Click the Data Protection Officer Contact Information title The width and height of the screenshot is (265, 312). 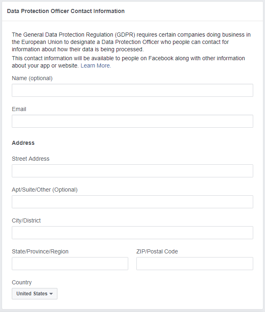point(66,11)
